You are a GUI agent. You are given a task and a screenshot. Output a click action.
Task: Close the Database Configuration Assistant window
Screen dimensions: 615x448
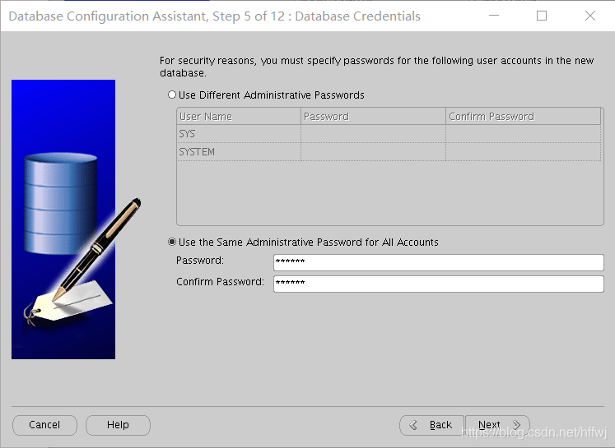pyautogui.click(x=590, y=16)
